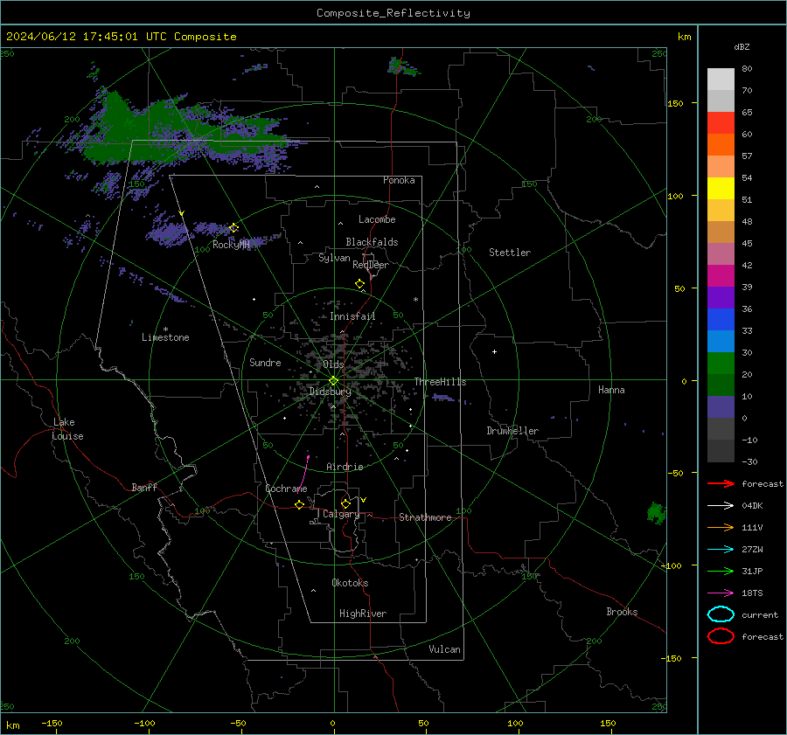
Task: Click the Cochrane label
Action: (x=286, y=489)
